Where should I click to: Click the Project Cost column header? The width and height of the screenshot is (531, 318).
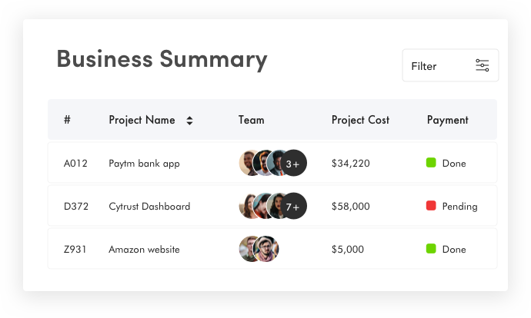click(360, 120)
